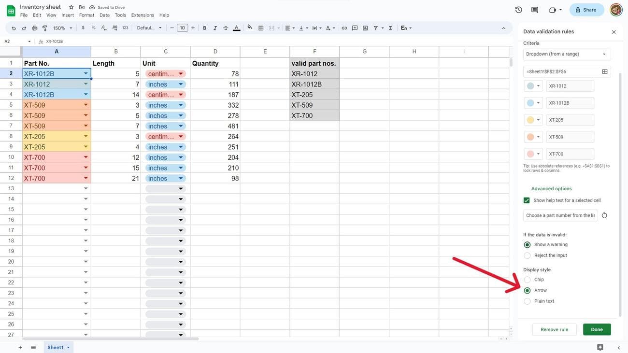628x353 pixels.
Task: Open version history clock icon
Action: click(x=518, y=10)
